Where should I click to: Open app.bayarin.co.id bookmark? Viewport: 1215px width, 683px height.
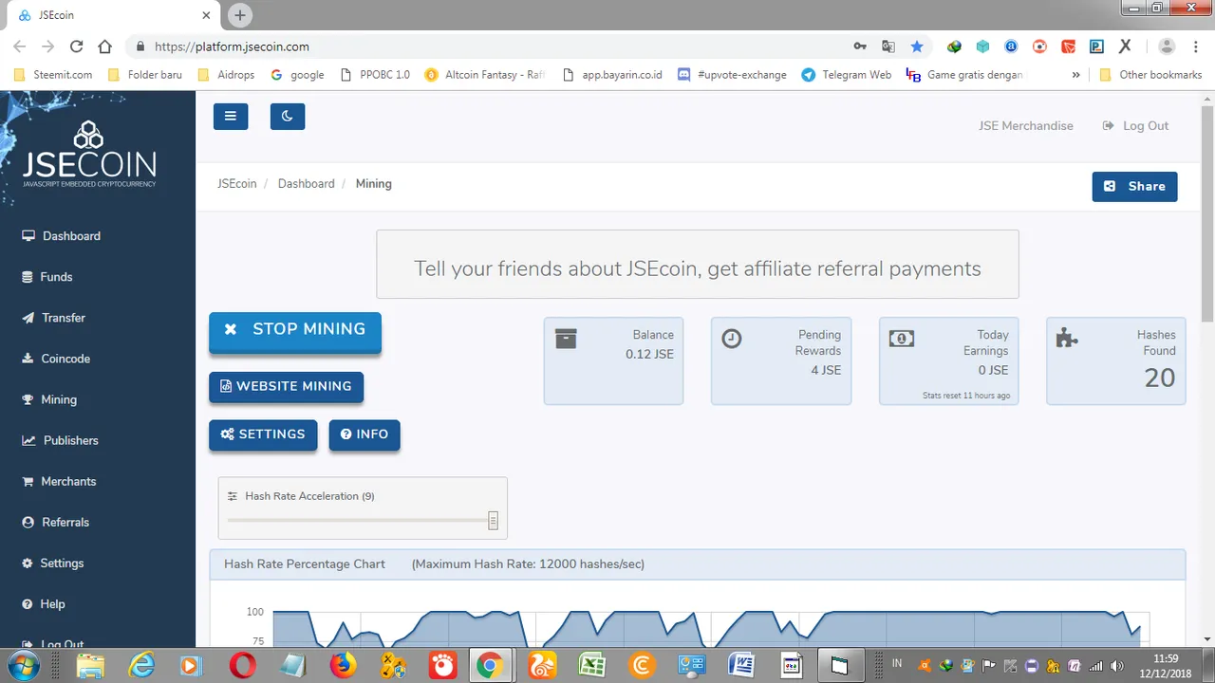pos(612,74)
